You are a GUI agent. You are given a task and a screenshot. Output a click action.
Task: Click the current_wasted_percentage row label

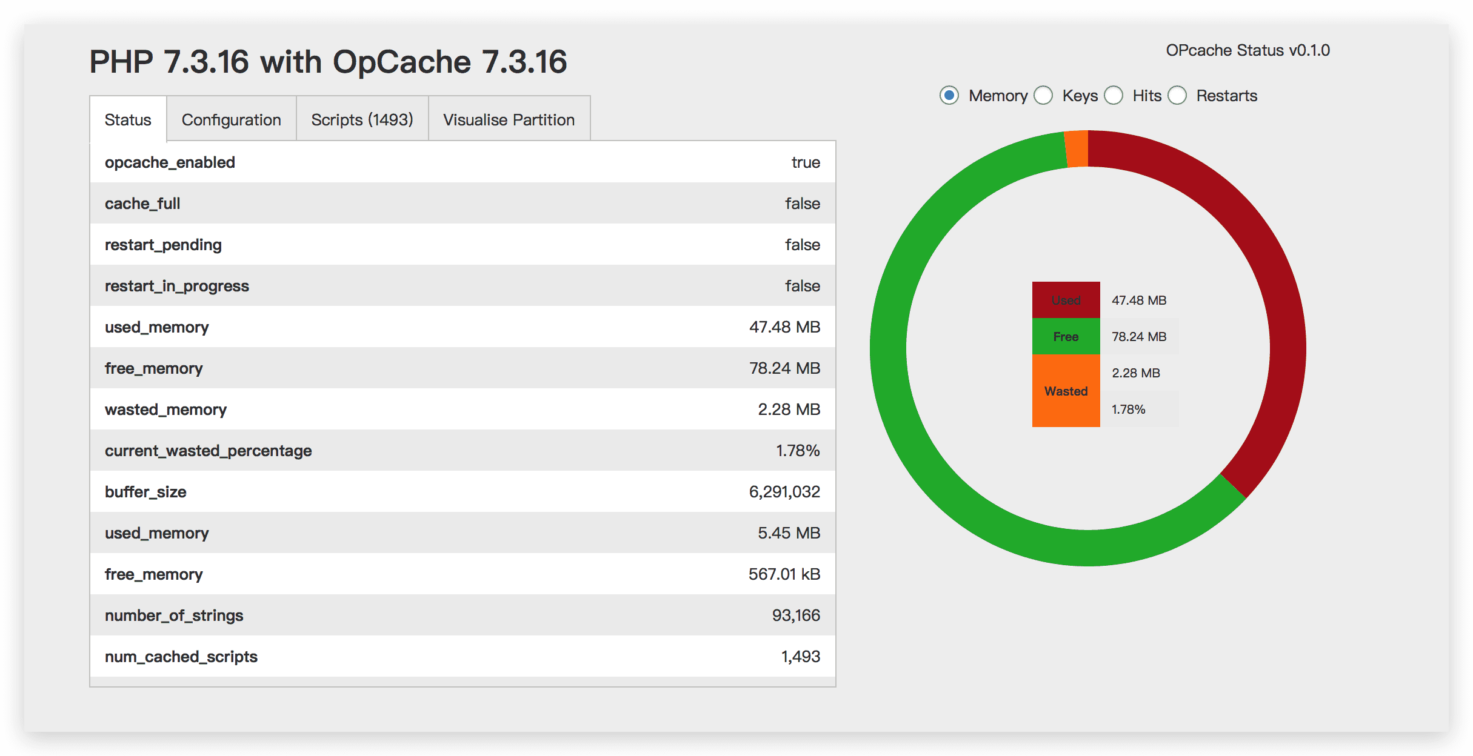pyautogui.click(x=208, y=451)
